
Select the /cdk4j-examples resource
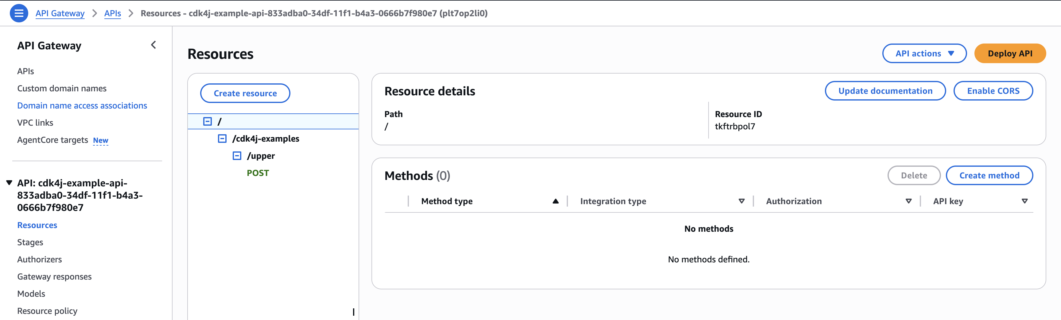pos(266,139)
